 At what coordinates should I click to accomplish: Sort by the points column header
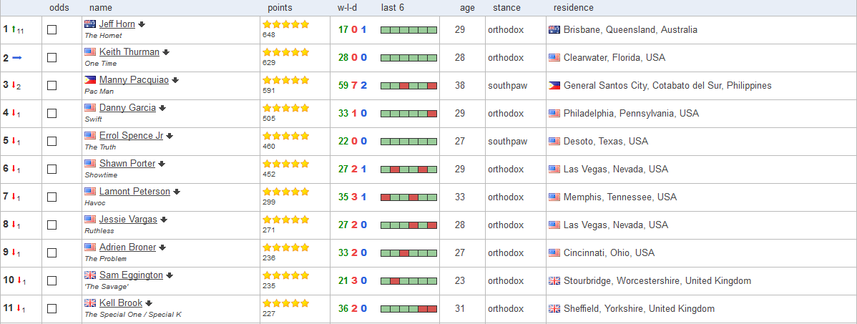[x=280, y=8]
